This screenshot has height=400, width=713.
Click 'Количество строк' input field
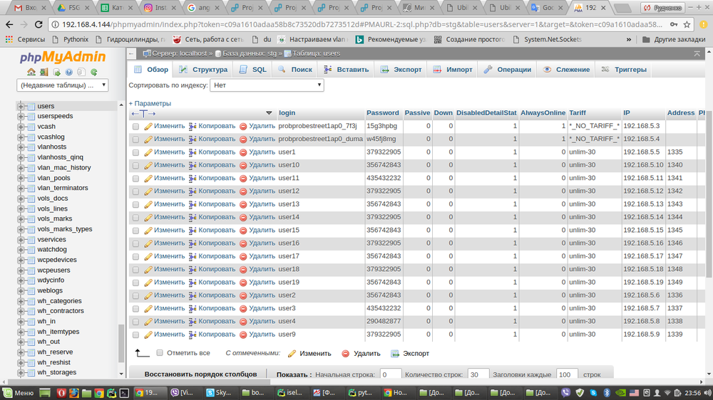(478, 374)
